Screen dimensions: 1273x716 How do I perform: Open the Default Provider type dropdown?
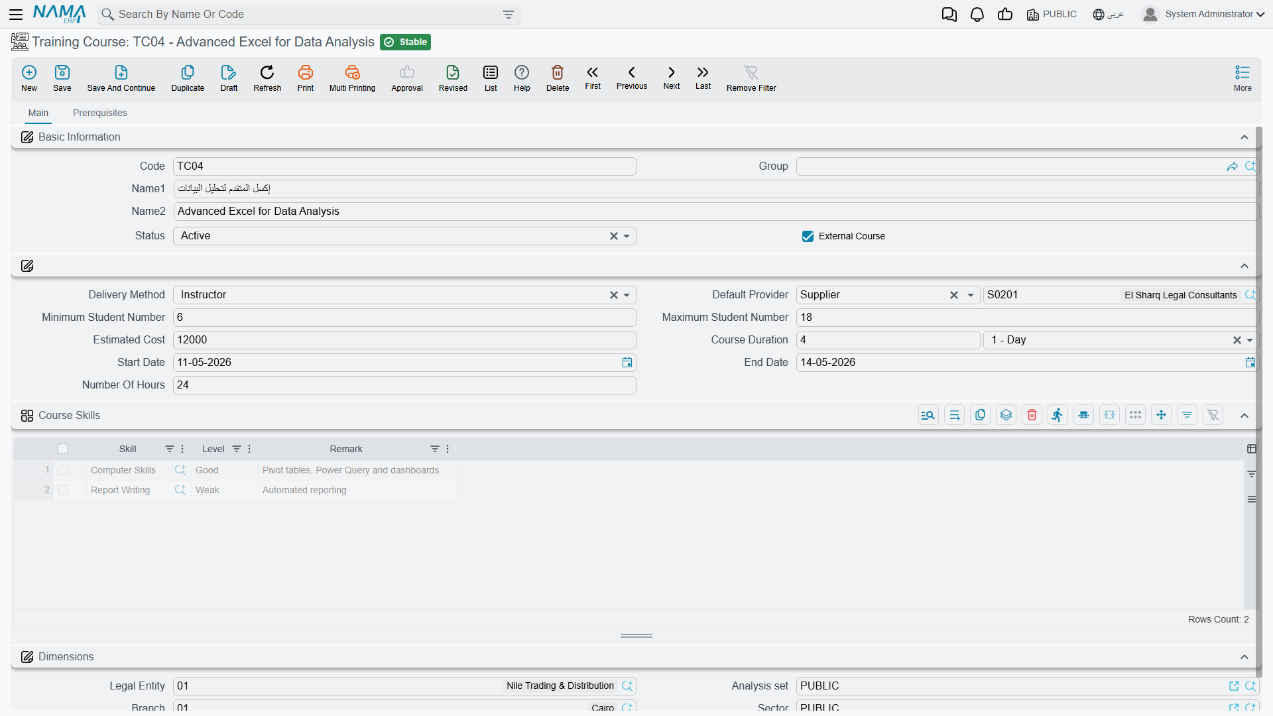(x=971, y=295)
